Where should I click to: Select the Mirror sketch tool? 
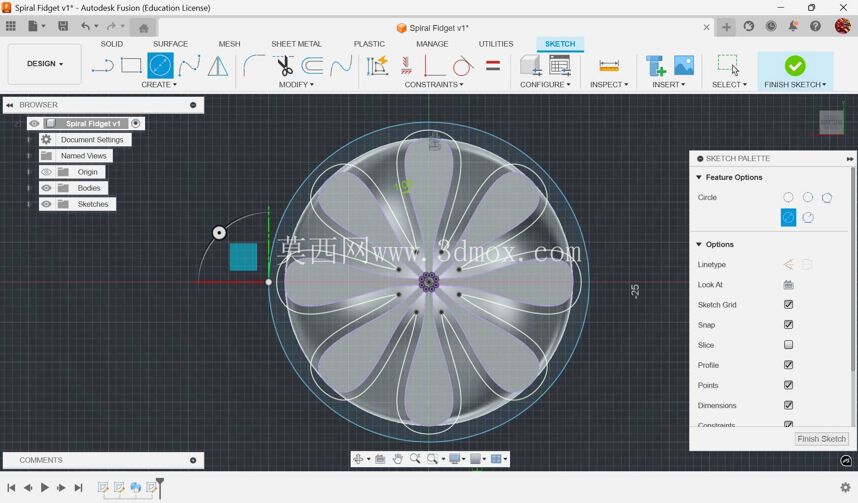(x=218, y=66)
